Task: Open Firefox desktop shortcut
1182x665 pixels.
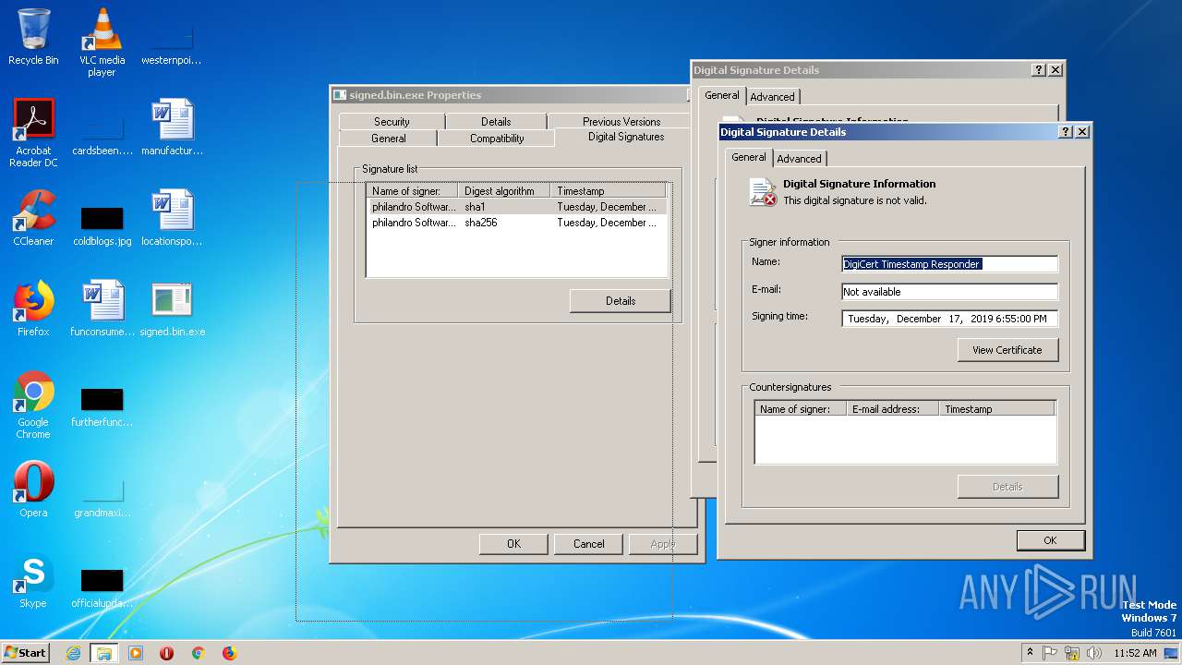Action: [x=33, y=308]
